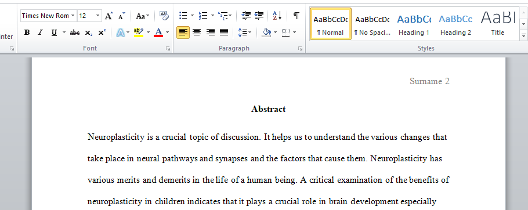Screen dimensions: 528x210
Task: Open the Font dialog launcher
Action: point(168,49)
